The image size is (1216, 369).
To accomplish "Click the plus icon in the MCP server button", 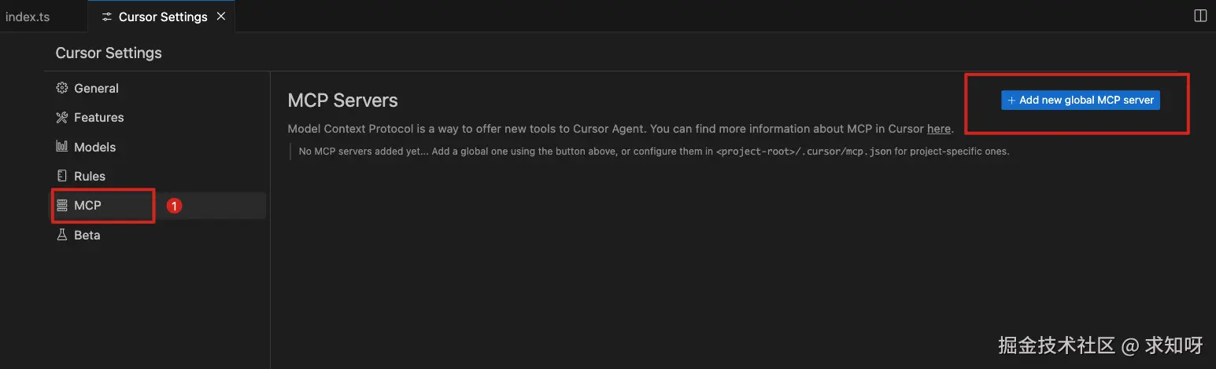I will [1011, 100].
